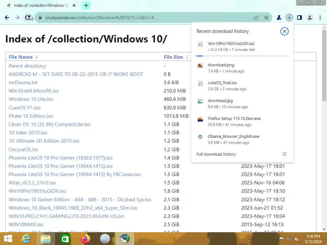Click the page vertical scrollbar thumb
This screenshot has height=245, width=327.
tap(324, 66)
